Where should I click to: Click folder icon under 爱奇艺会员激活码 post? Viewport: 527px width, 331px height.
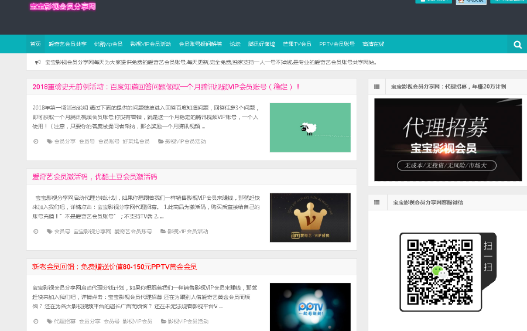click(163, 231)
